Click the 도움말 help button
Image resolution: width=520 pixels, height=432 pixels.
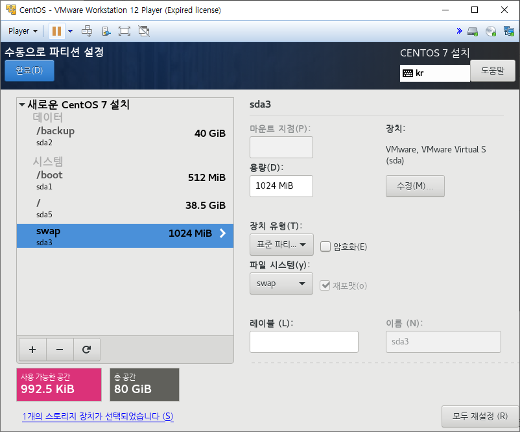(493, 71)
